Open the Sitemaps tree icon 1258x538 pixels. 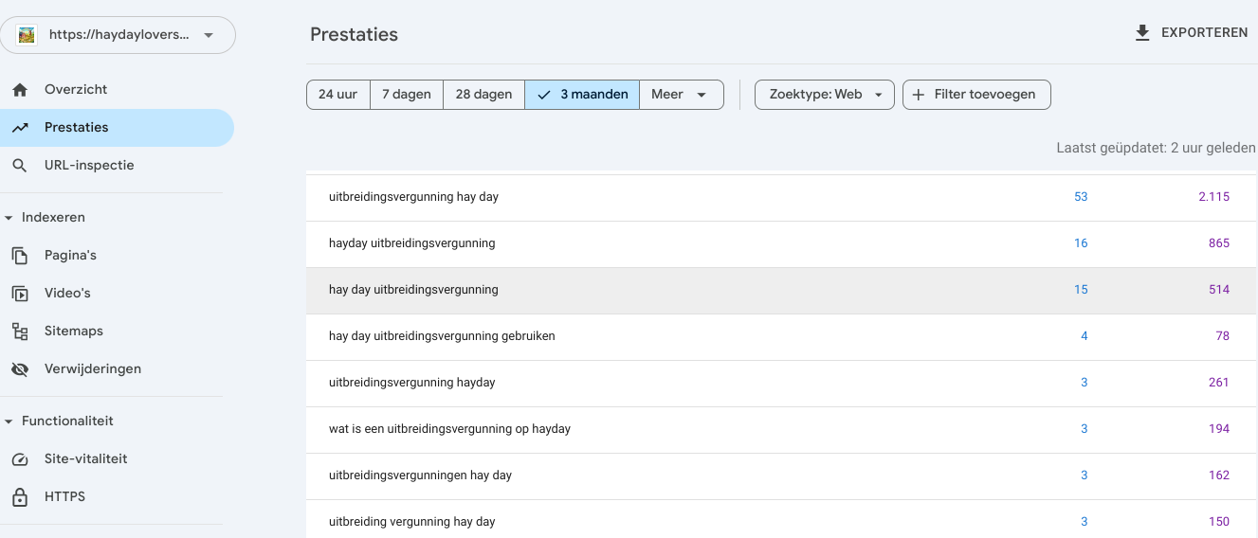pos(20,332)
